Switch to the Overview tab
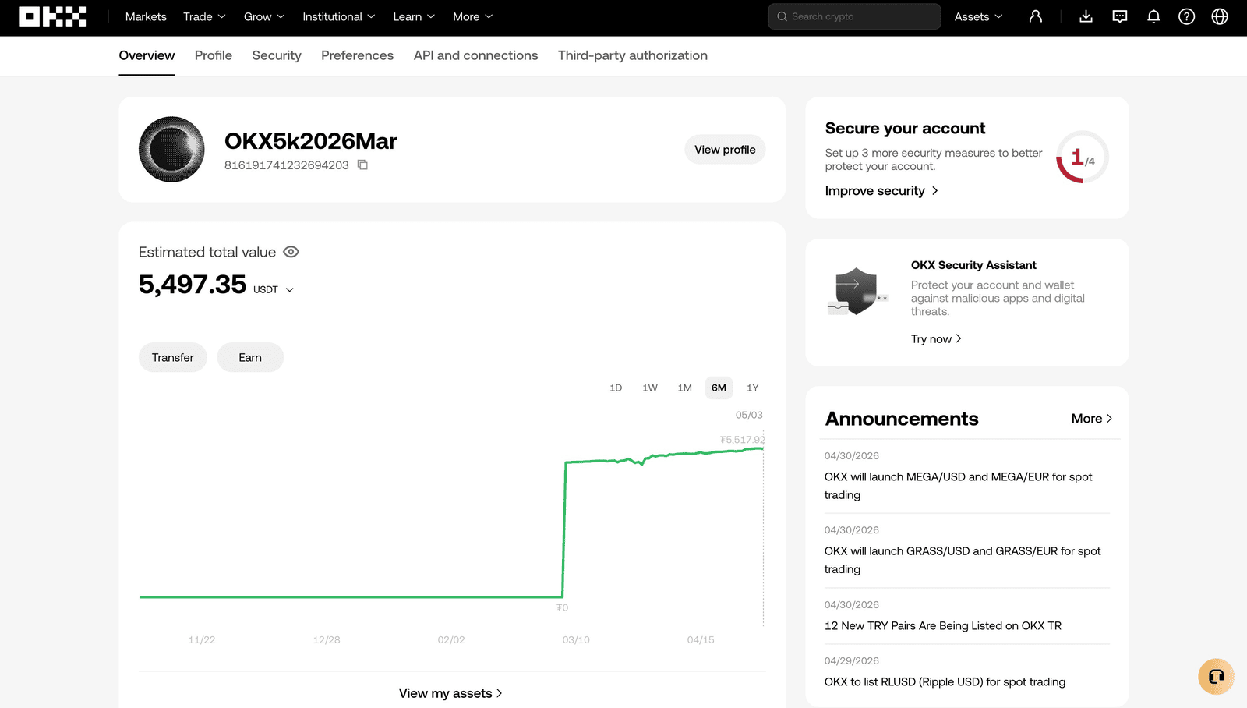 click(x=147, y=55)
